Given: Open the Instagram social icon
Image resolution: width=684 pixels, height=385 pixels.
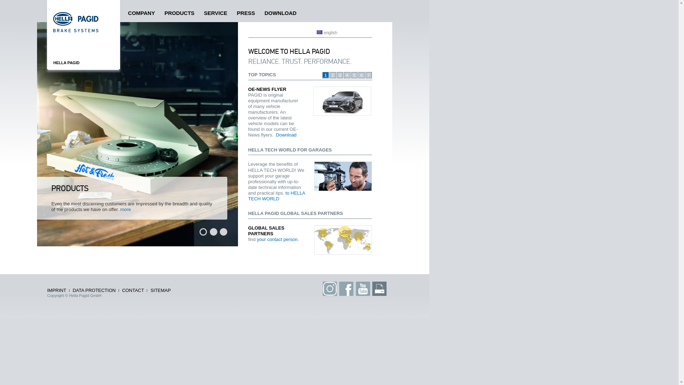Looking at the screenshot, I should click(x=330, y=289).
